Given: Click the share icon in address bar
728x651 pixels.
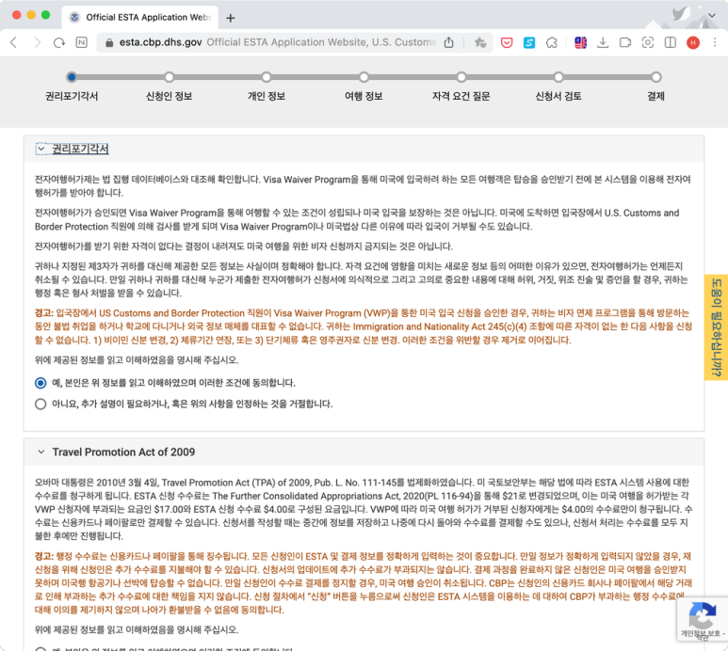Looking at the screenshot, I should 448,42.
